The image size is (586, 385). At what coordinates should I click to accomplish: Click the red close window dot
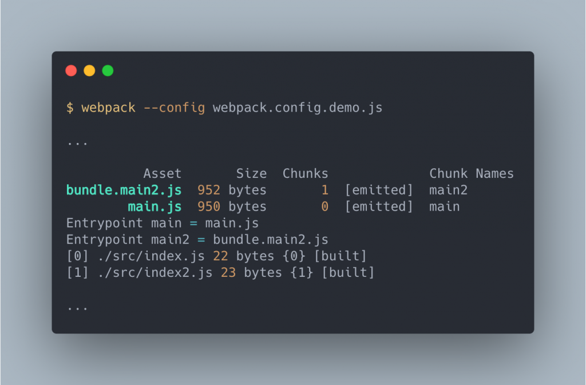(x=71, y=70)
